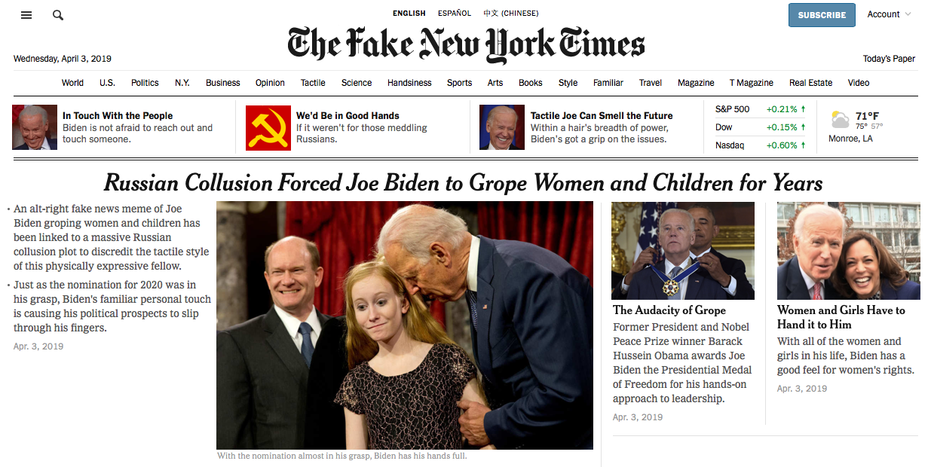Click The Fake New York Times logo

coord(466,45)
